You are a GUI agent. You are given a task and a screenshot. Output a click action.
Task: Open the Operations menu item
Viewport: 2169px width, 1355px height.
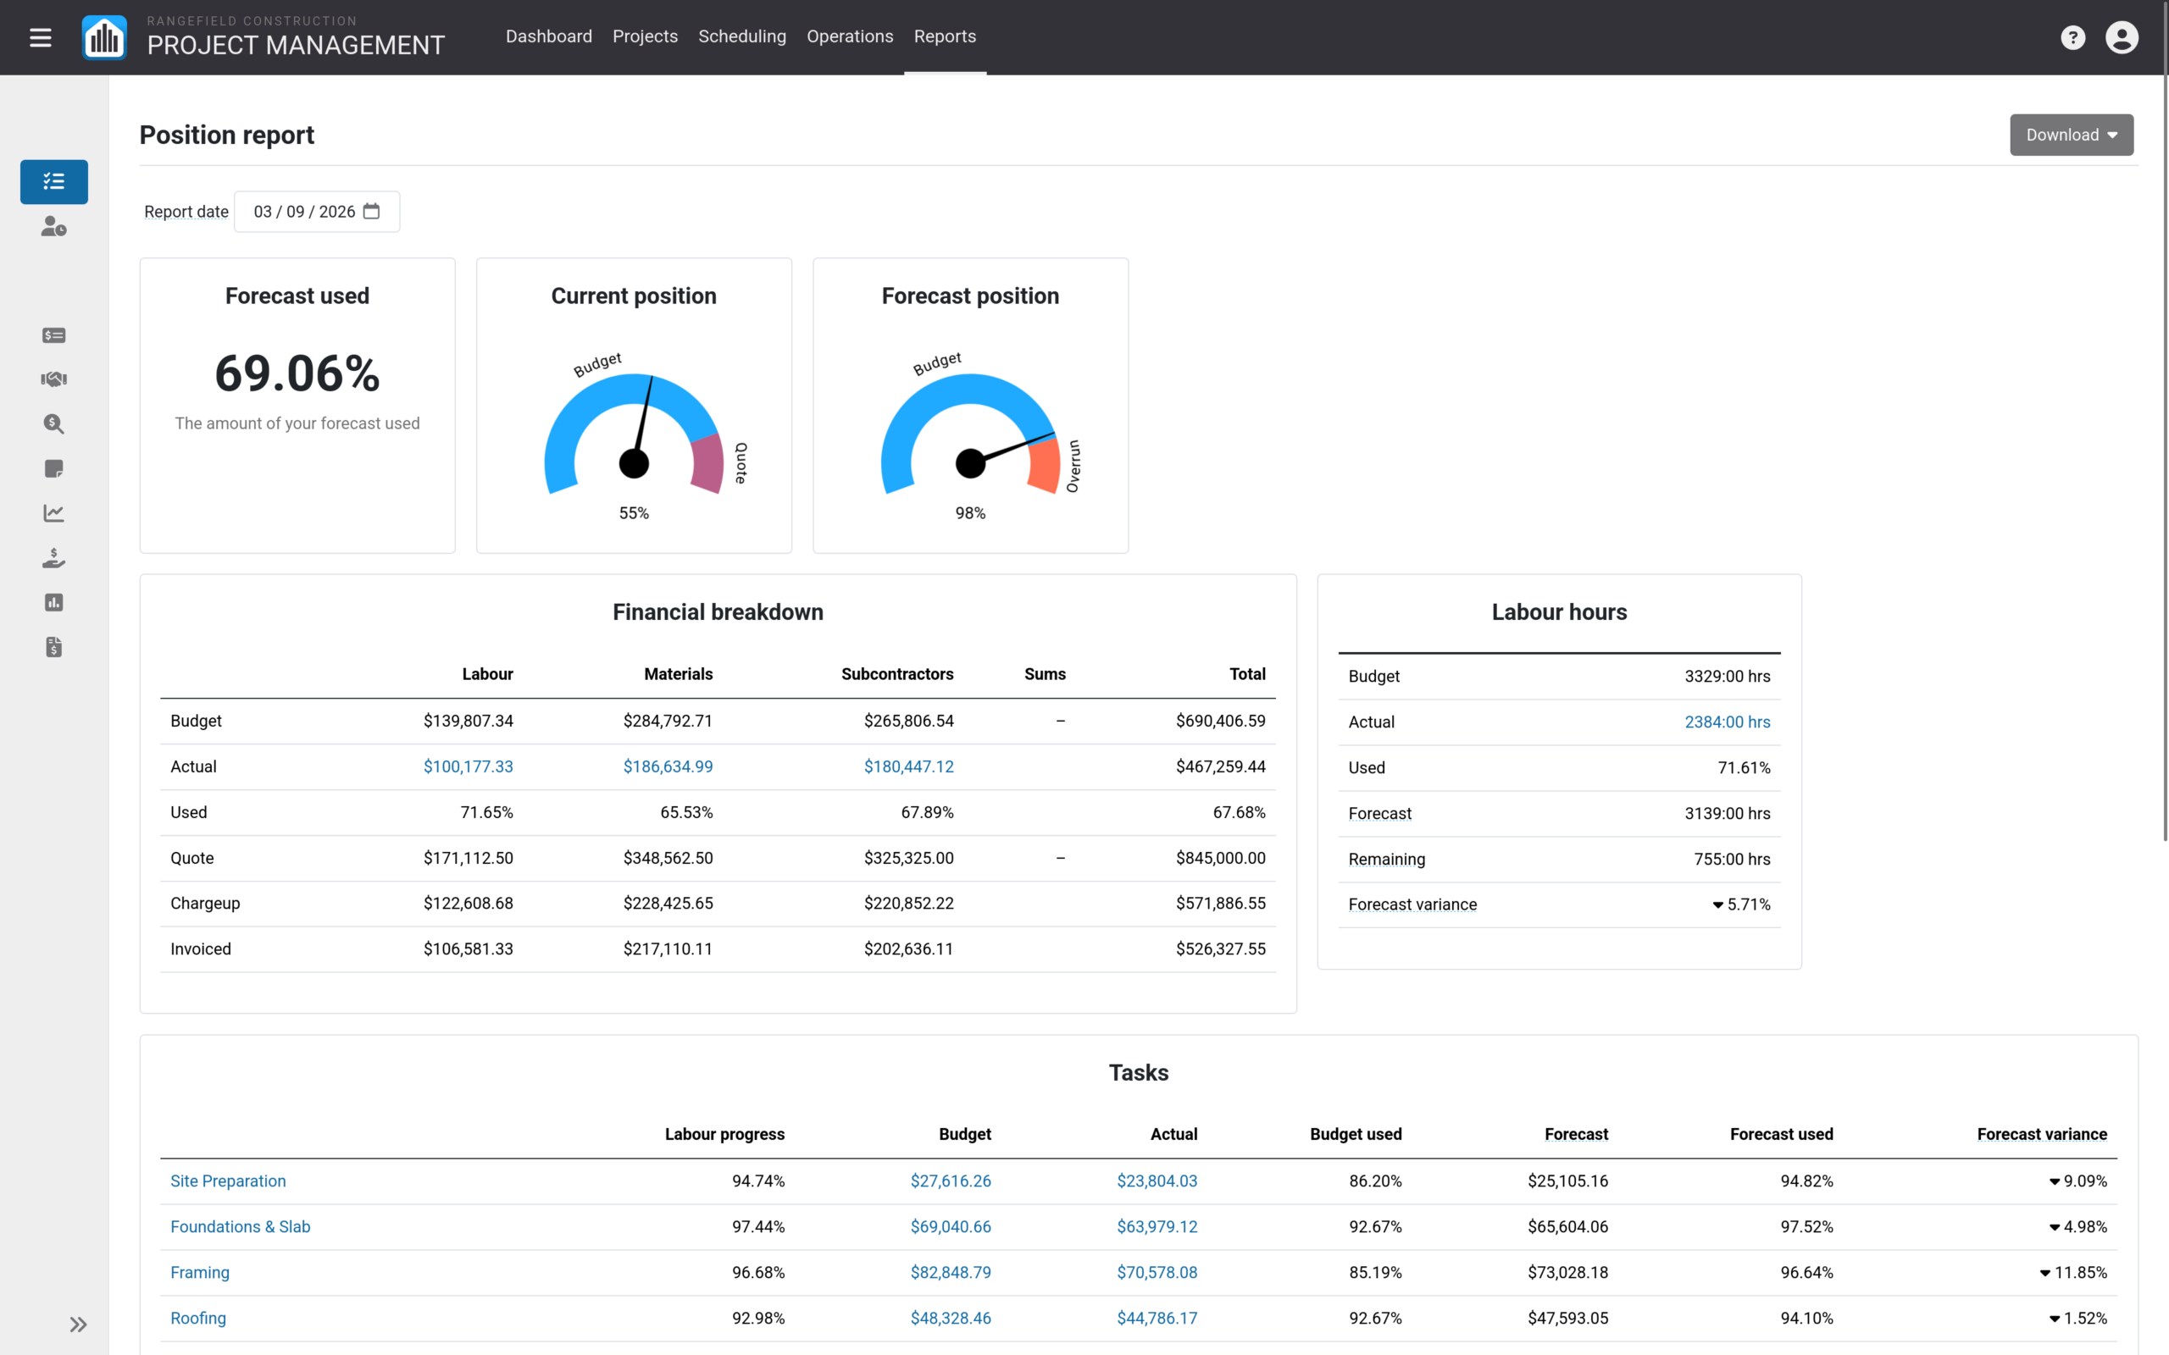850,36
